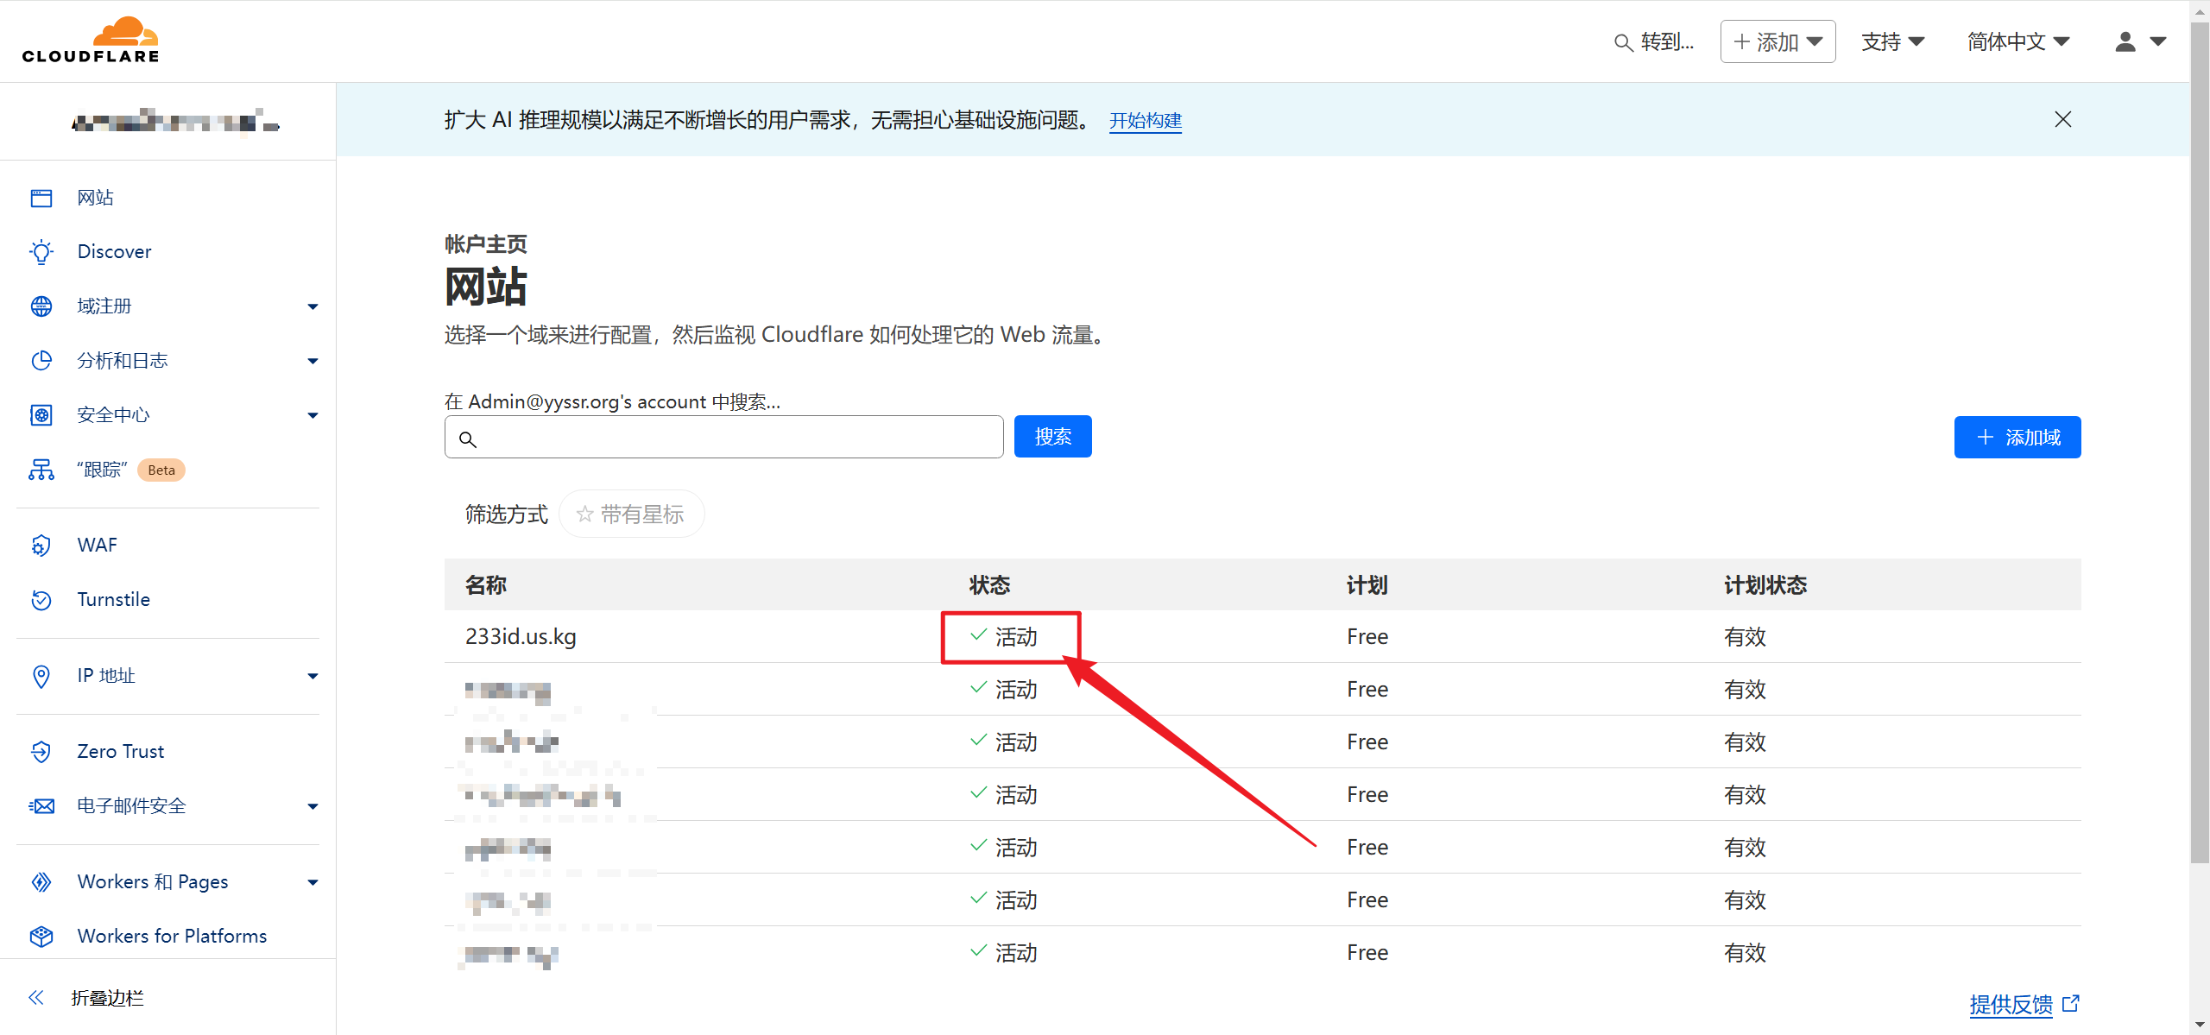The height and width of the screenshot is (1035, 2210).
Task: Click the Cloudflare logo
Action: click(91, 40)
